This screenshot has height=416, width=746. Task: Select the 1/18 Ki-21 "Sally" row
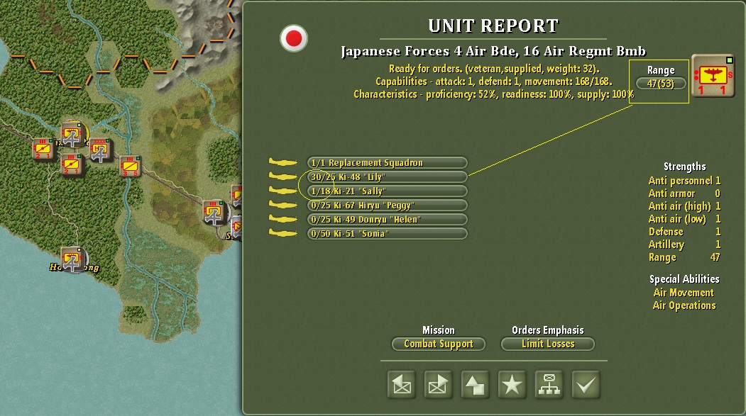(x=388, y=191)
